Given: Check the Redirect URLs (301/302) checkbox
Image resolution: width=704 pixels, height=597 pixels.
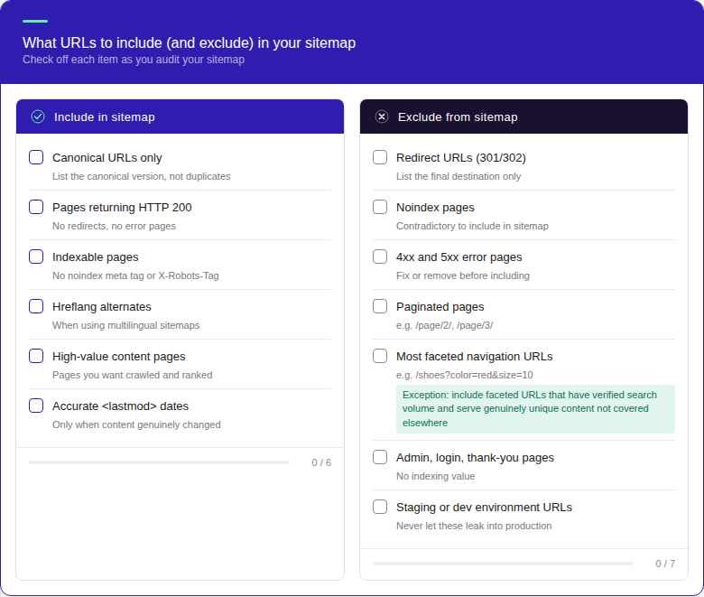Looking at the screenshot, I should click(x=380, y=157).
